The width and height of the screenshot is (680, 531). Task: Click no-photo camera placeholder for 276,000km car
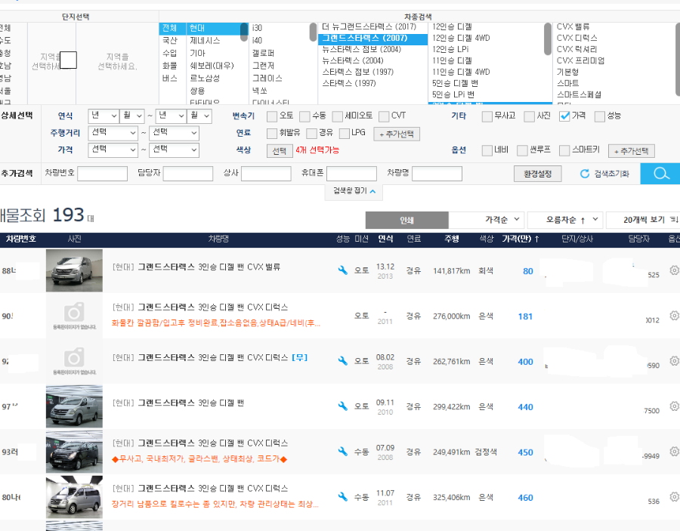pos(74,316)
